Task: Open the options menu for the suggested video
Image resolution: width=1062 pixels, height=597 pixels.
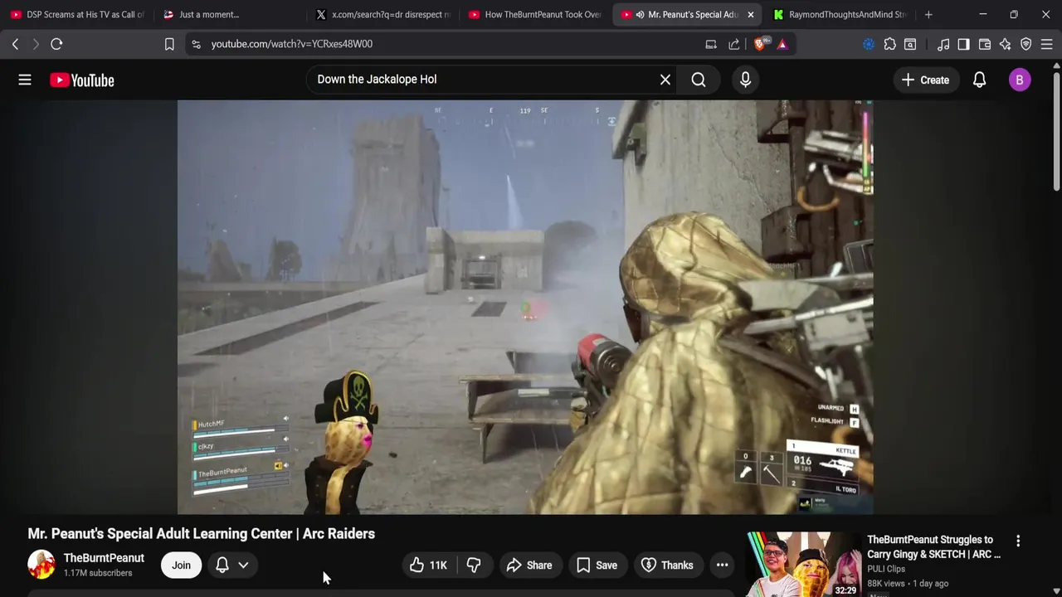Action: point(1018,541)
